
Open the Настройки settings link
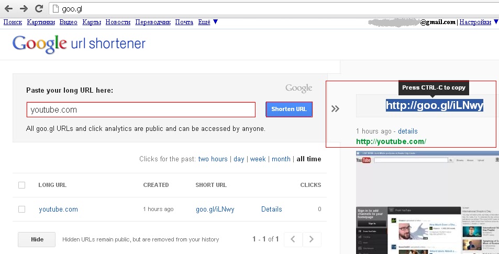tap(475, 22)
